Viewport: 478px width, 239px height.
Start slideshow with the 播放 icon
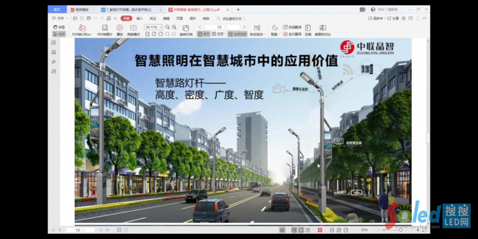[119, 29]
